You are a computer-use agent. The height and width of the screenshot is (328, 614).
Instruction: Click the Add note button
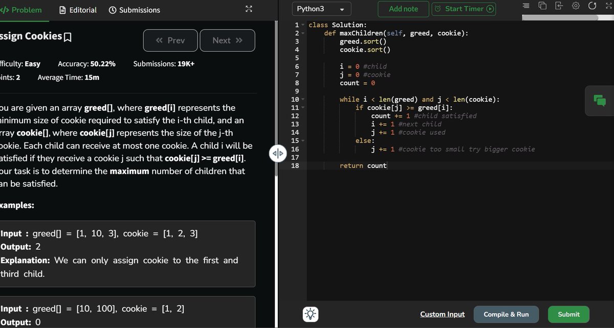click(x=403, y=9)
